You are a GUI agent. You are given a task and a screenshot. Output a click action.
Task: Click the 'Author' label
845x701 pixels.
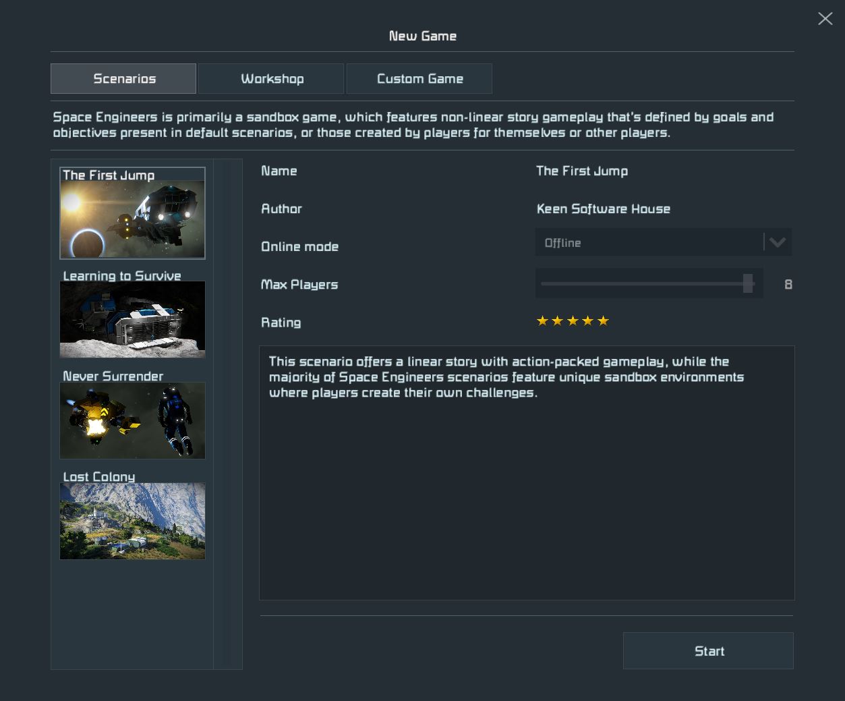tap(281, 209)
